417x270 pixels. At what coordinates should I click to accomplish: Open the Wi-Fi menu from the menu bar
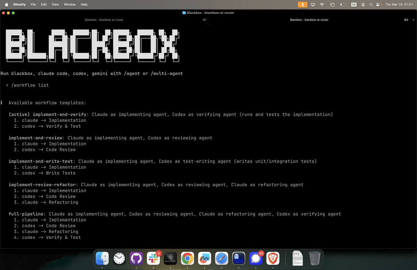pyautogui.click(x=322, y=5)
